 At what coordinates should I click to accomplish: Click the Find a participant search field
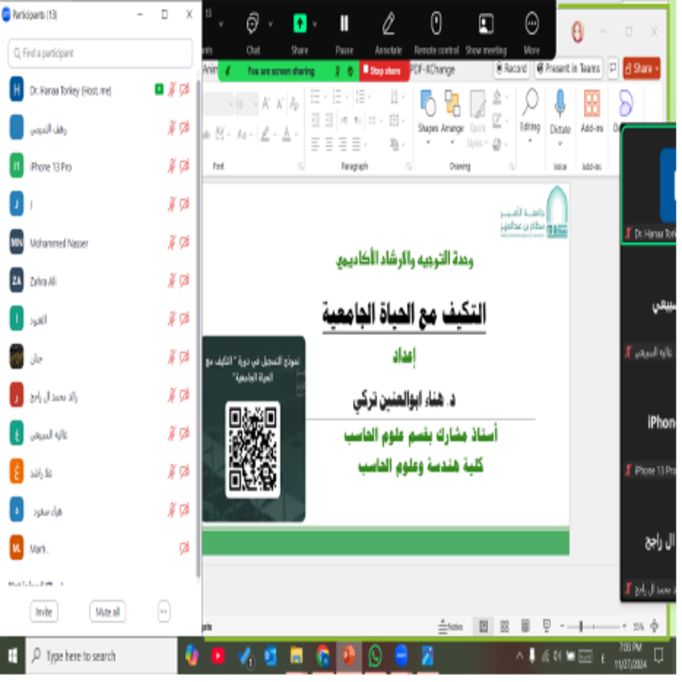coord(100,53)
